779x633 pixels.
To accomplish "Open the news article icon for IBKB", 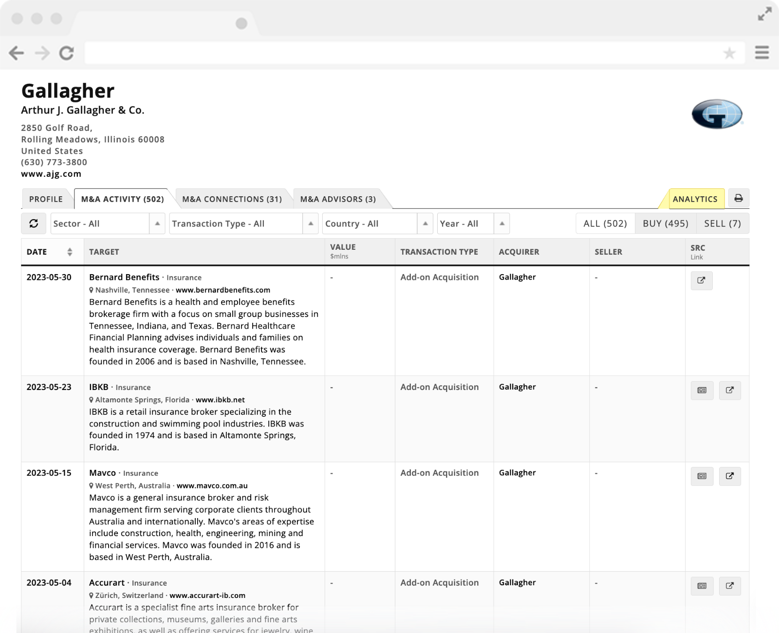I will coord(702,390).
